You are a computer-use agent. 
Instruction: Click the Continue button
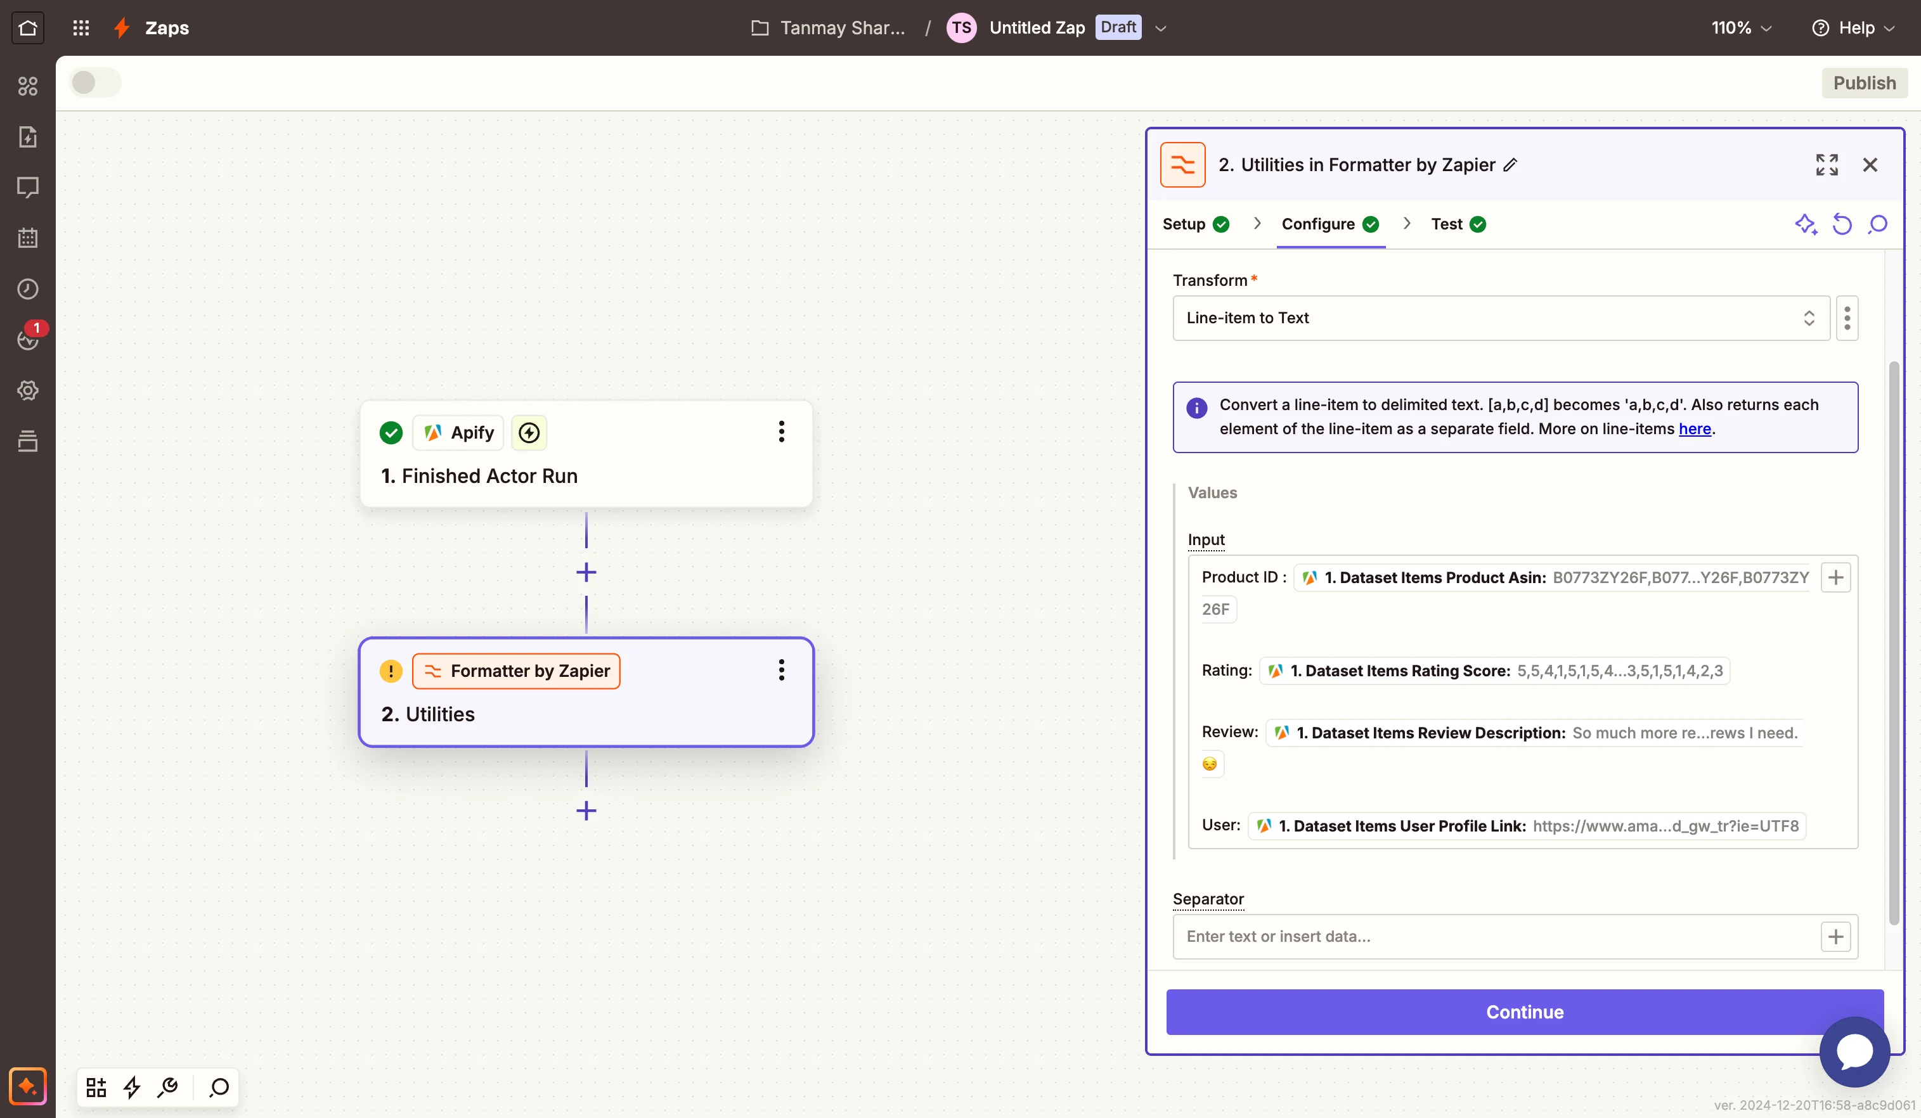(1525, 1012)
